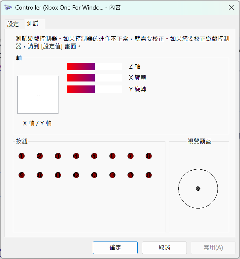Click the 套用(A) apply button

click(x=213, y=247)
